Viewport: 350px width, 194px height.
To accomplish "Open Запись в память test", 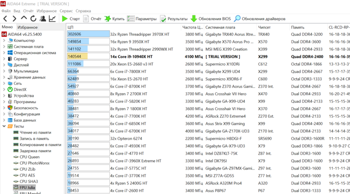I will point(31,139).
